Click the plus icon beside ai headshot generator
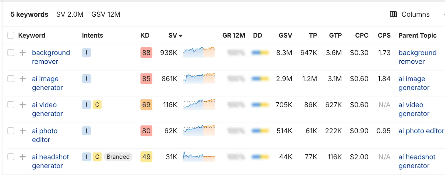The image size is (445, 175). (x=23, y=157)
